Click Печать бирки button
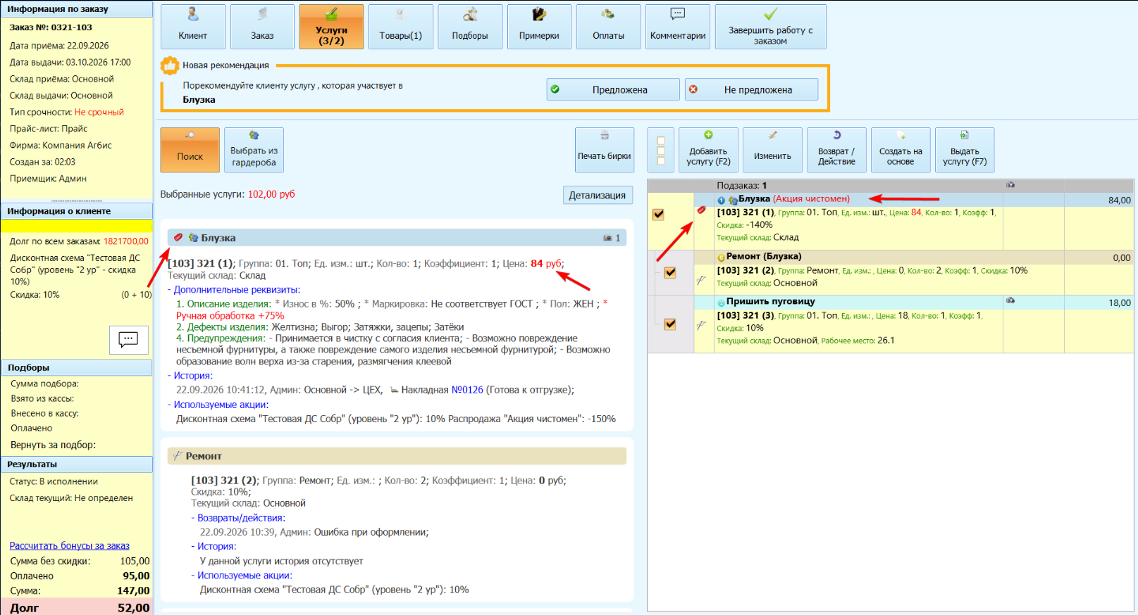Viewport: 1138px width, 615px height. coord(605,150)
